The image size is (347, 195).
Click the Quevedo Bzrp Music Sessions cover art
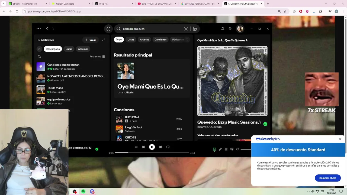tap(232, 81)
